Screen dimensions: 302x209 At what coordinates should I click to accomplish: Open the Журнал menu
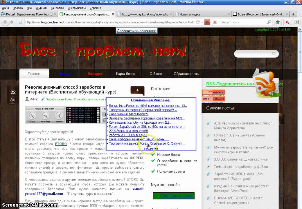[x=41, y=8]
